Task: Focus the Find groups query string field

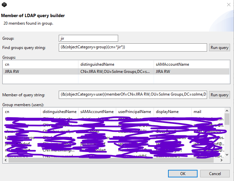Action: tap(133, 47)
